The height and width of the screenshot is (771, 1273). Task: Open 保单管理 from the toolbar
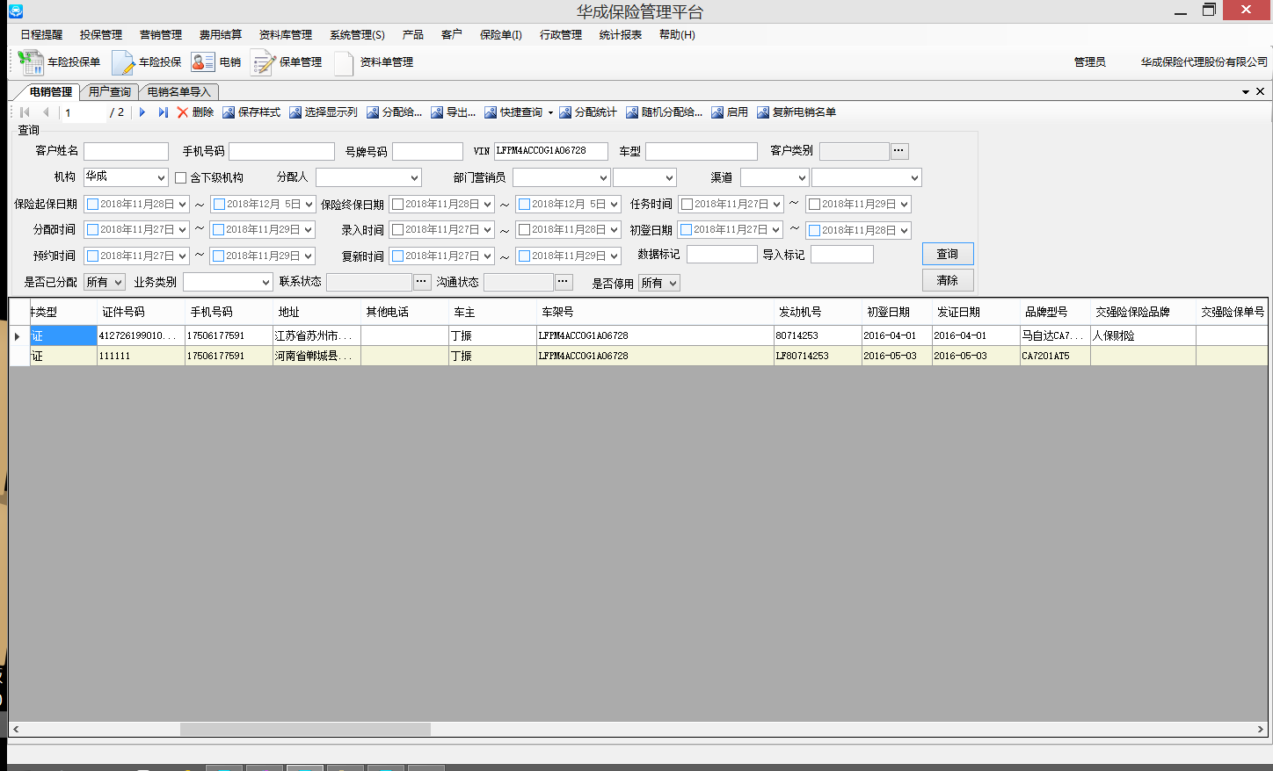click(263, 62)
